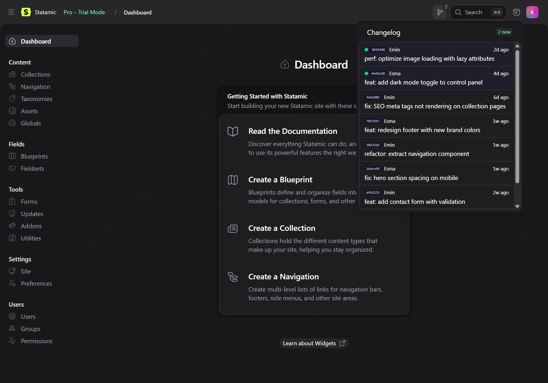Open the Changelog git-branch icon
Screen dimensions: 548x383
(x=439, y=12)
